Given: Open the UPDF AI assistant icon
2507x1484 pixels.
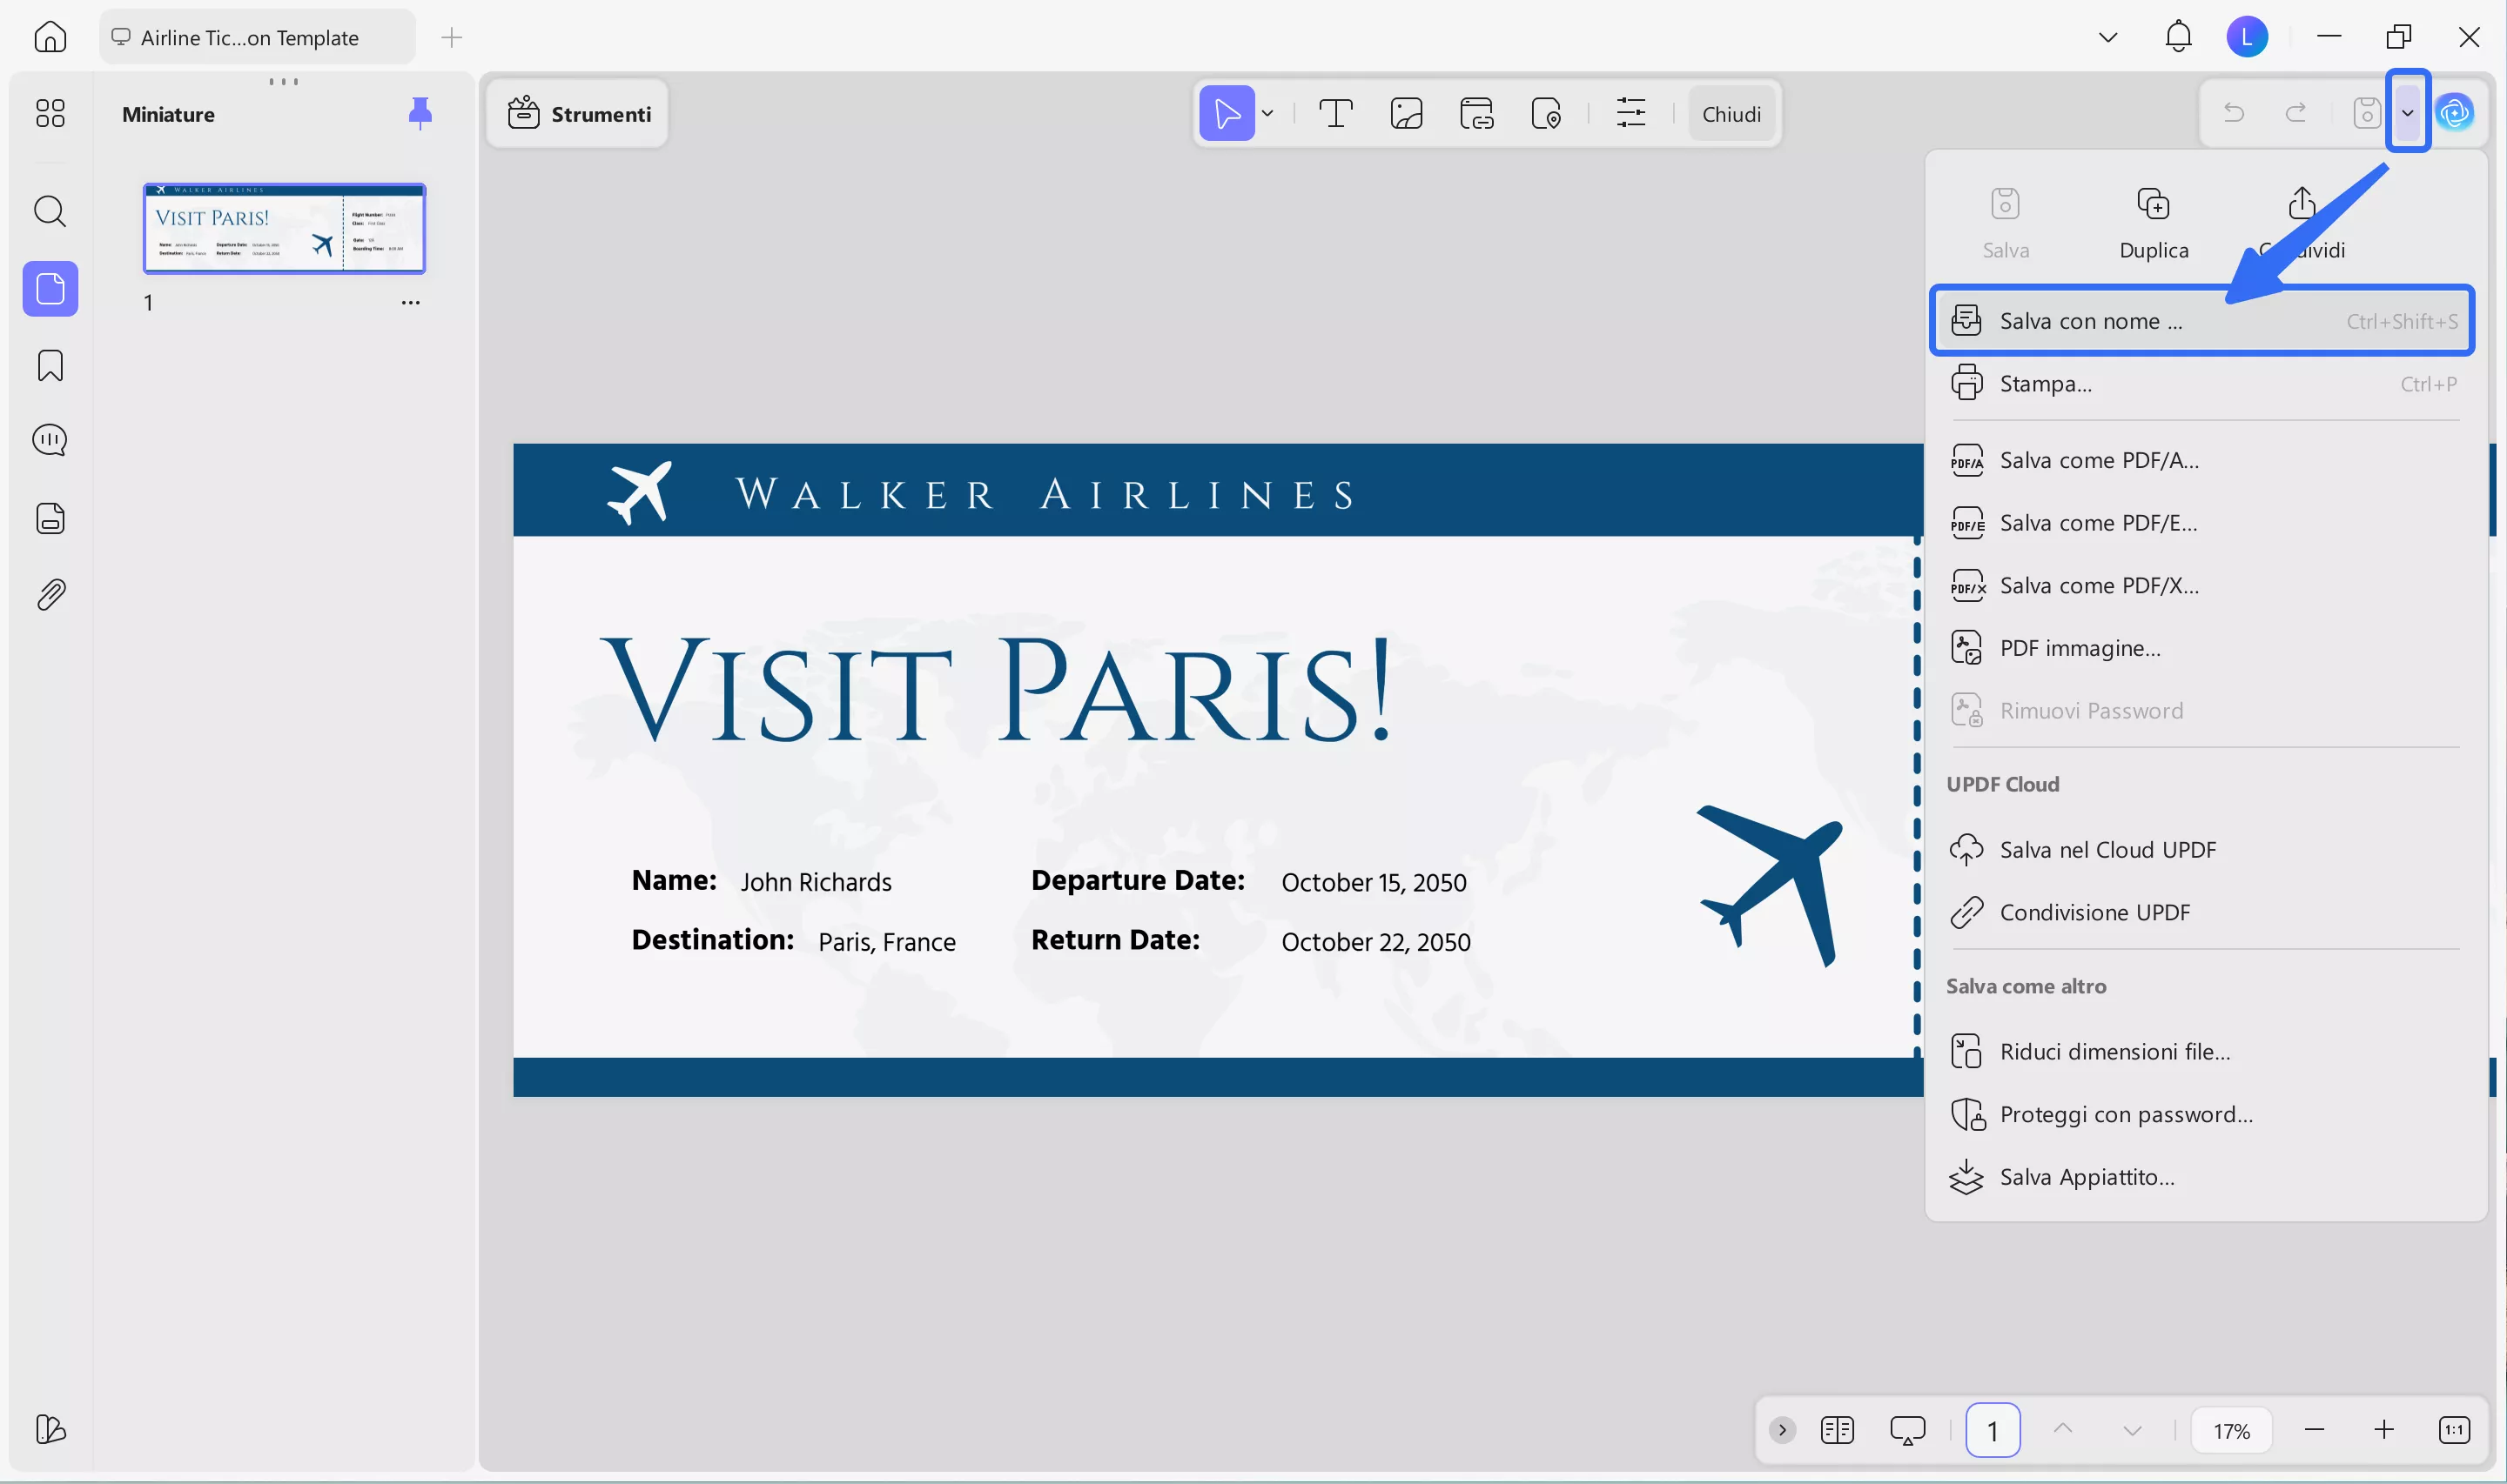Looking at the screenshot, I should [x=2454, y=113].
